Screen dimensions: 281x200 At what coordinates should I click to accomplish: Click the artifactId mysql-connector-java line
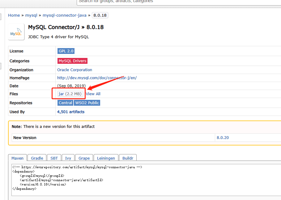[62, 180]
